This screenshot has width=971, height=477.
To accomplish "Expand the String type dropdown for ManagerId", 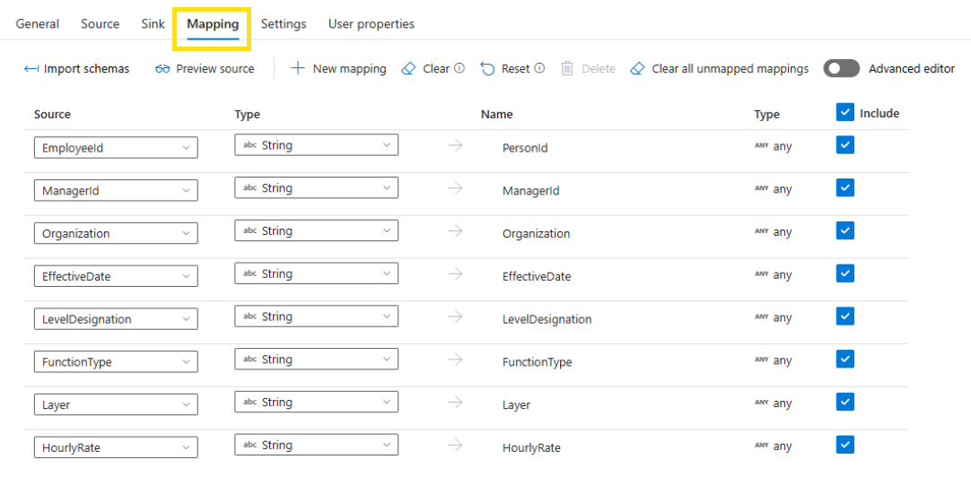I will pos(316,188).
